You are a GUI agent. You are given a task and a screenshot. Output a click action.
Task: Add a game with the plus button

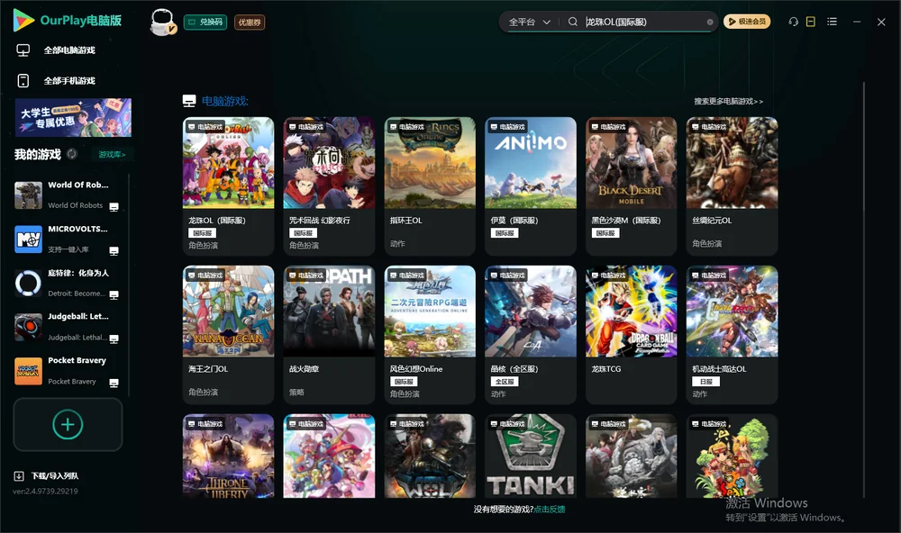(x=68, y=424)
